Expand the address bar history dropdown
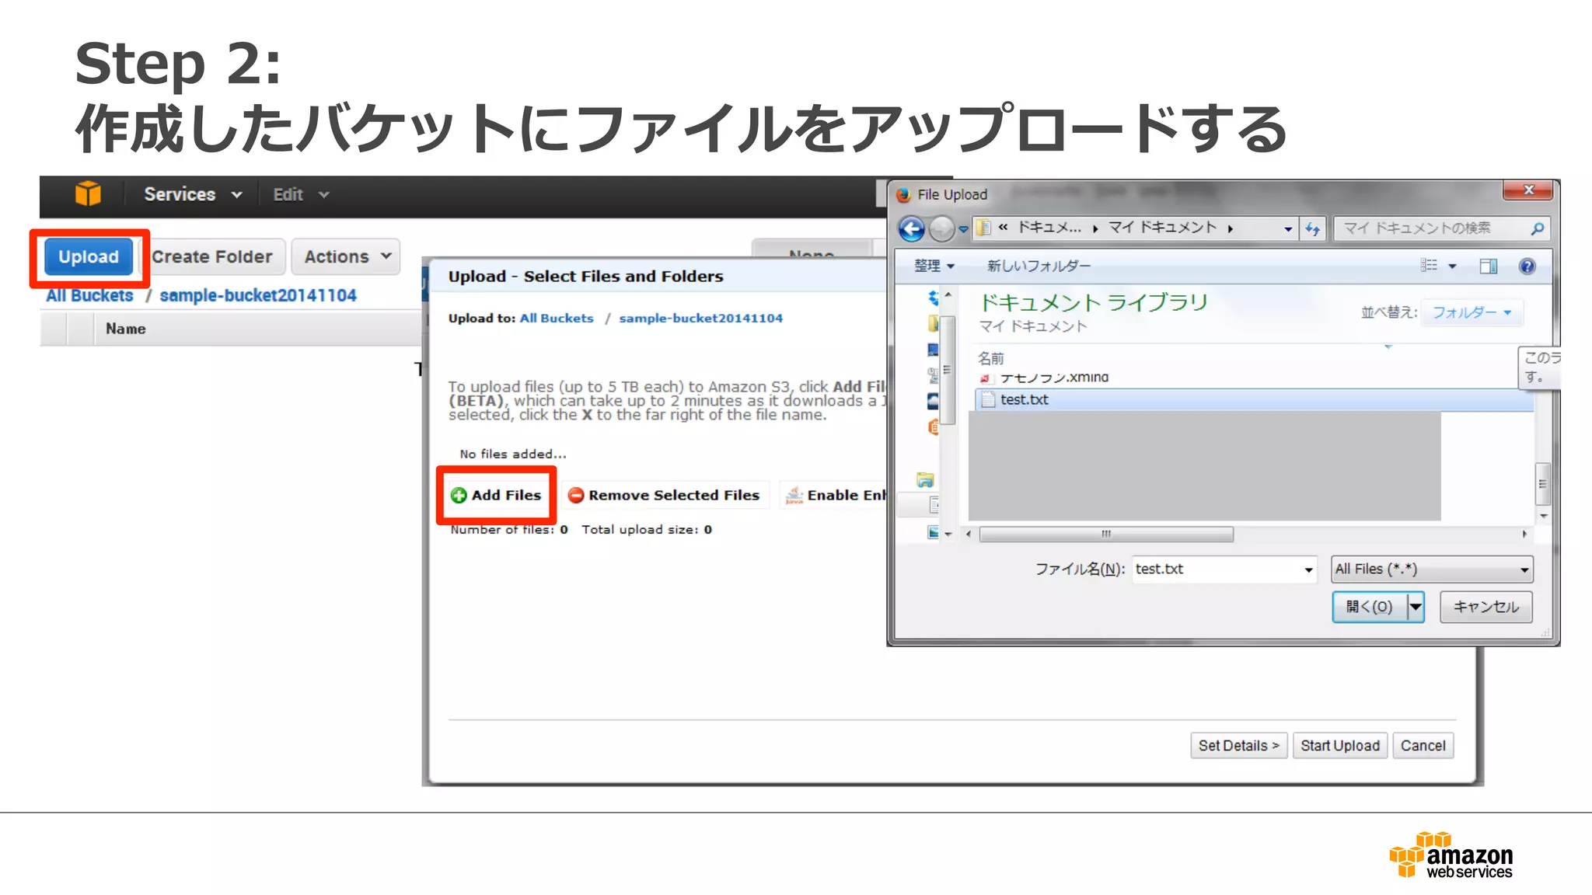This screenshot has width=1592, height=895. 1288,228
